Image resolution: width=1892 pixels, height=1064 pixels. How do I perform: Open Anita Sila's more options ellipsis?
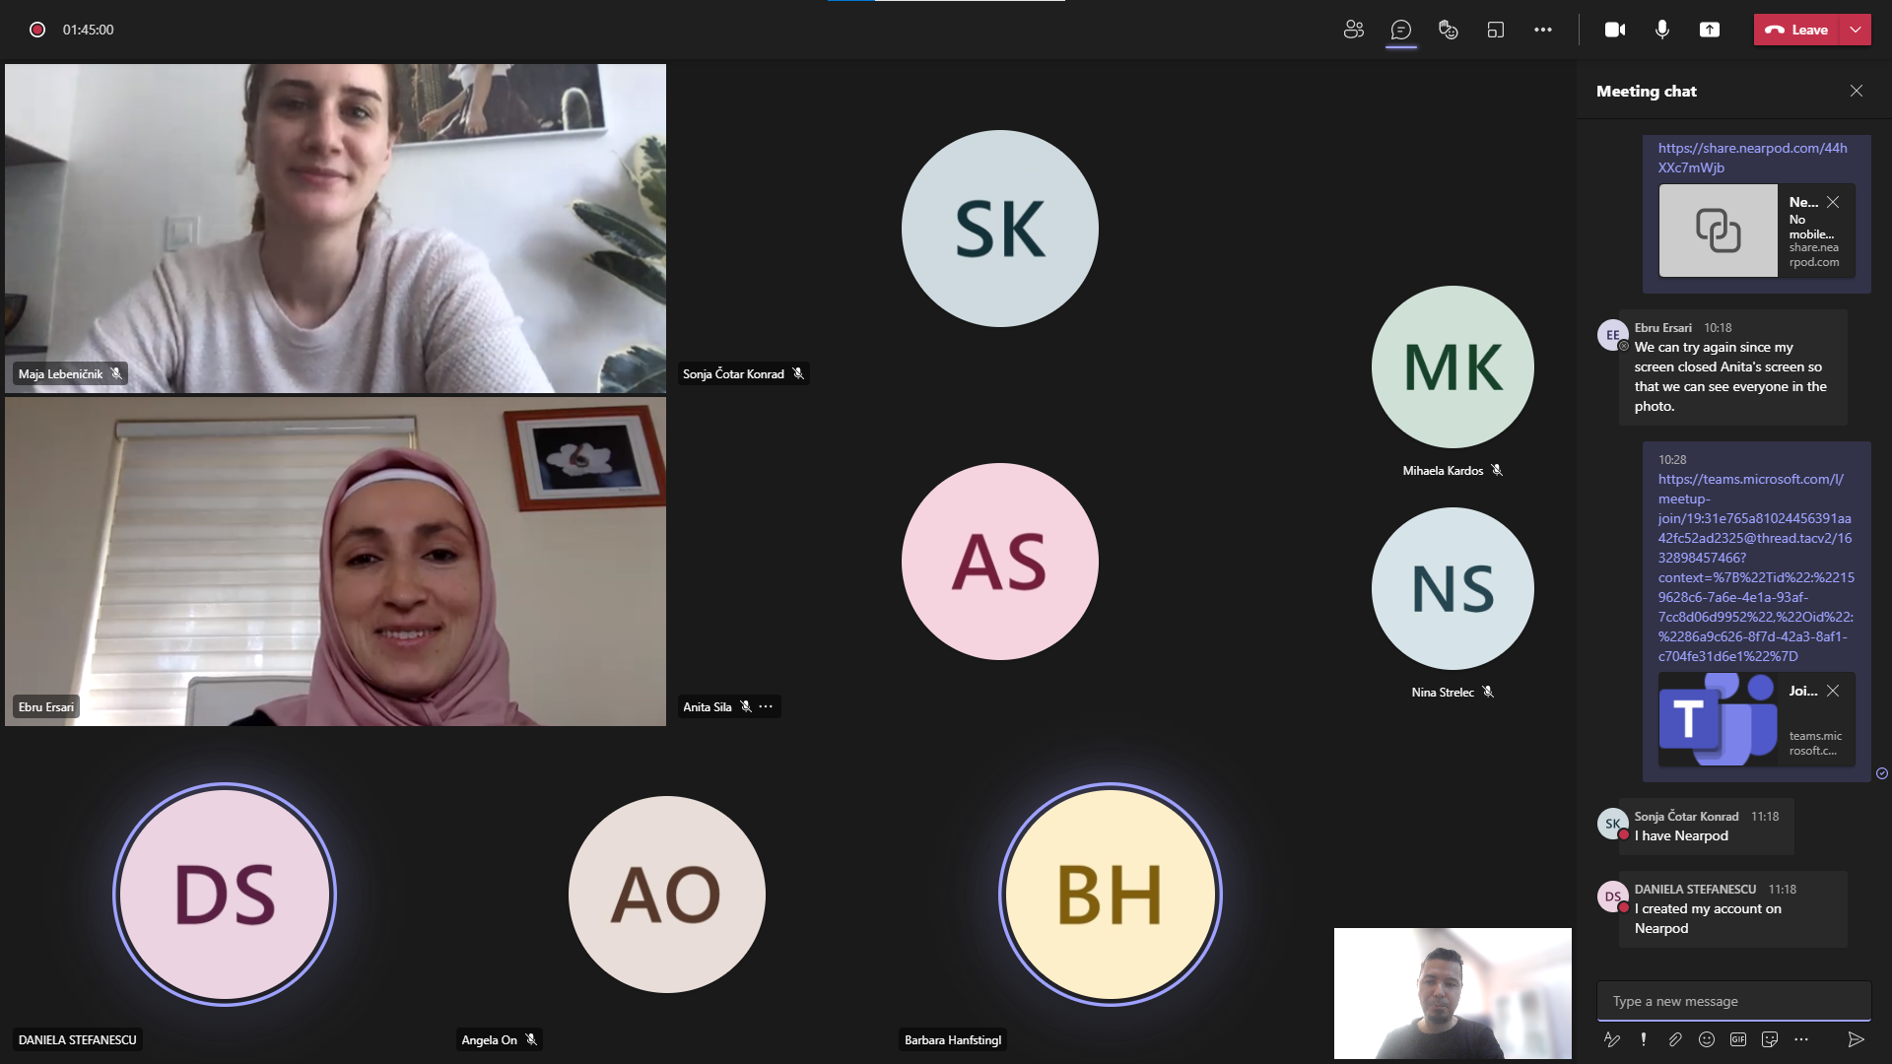766,706
